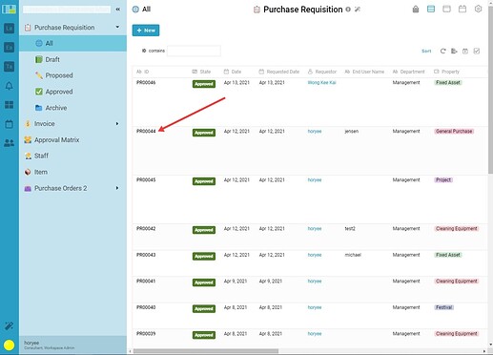Click the notification bell icon in sidebar

(x=9, y=86)
